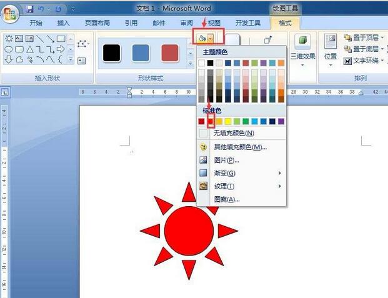Click the first line indent ruler marker

[x=129, y=89]
